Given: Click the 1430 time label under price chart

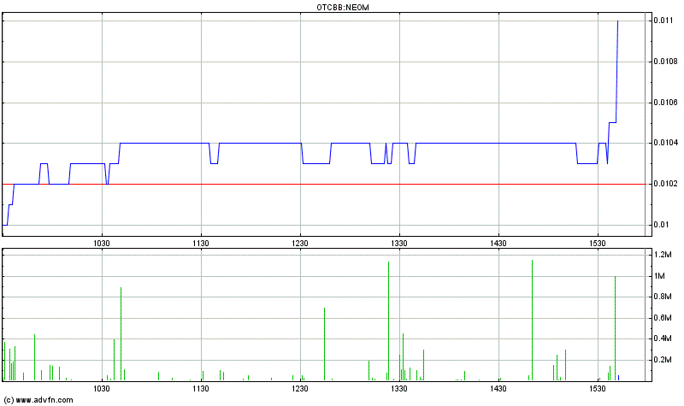Looking at the screenshot, I should pos(498,244).
